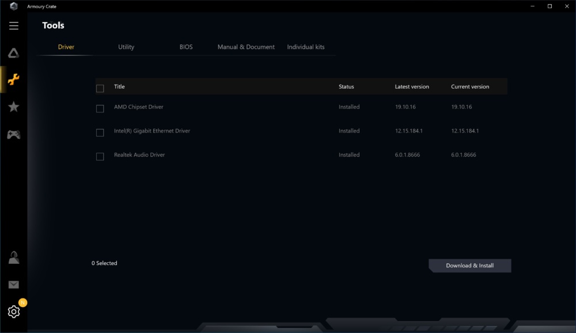Minimize the Armoury Crate window
Viewport: 576px width, 333px height.
pyautogui.click(x=532, y=6)
